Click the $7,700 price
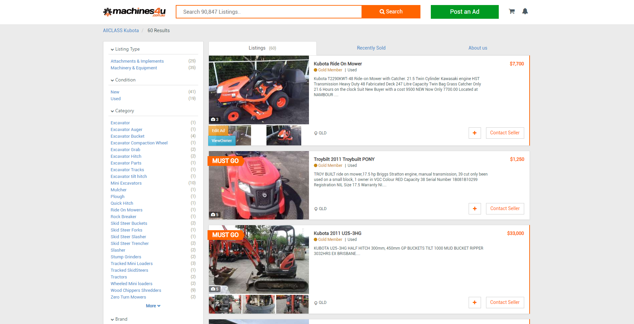Viewport: 634px width, 324px height. [x=517, y=64]
